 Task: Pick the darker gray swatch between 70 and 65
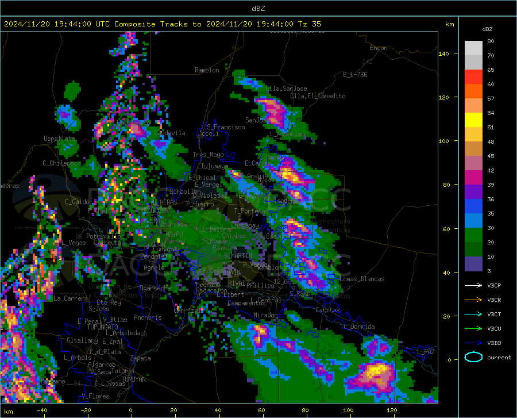point(473,63)
